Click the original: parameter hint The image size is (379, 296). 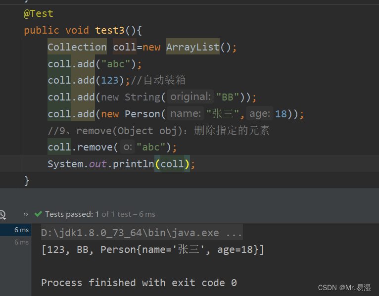coord(190,97)
